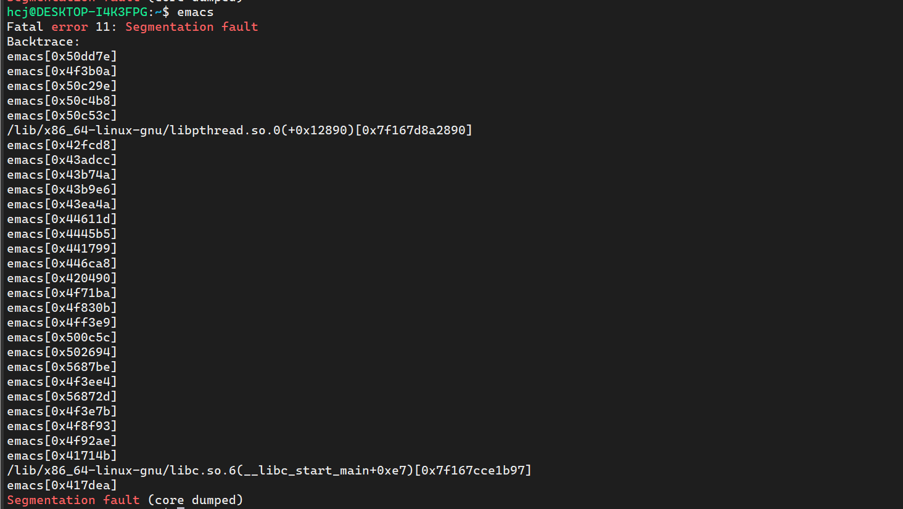Image resolution: width=903 pixels, height=509 pixels.
Task: Click the emacs[0x50dd7e] backtrace entry
Action: click(x=62, y=57)
